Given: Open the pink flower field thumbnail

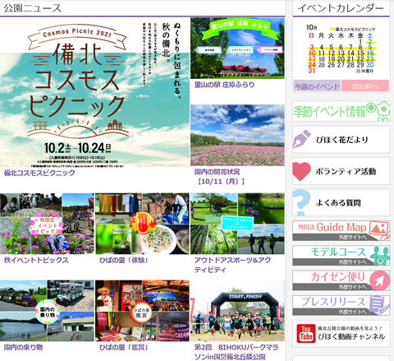Looking at the screenshot, I should pyautogui.click(x=237, y=135).
